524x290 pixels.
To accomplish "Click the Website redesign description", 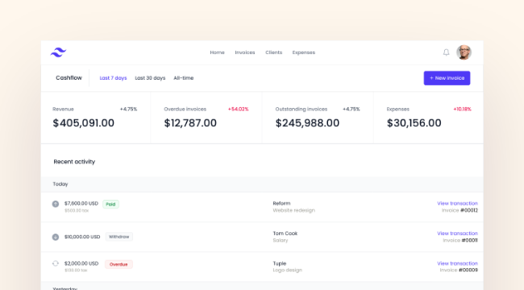I will tap(293, 210).
